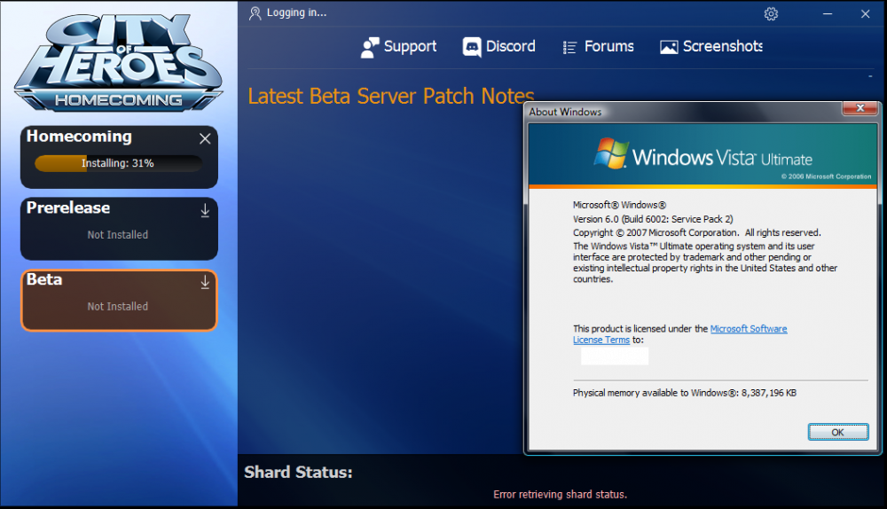Click the Beta download arrow icon
Screen dimensions: 887x509
205,282
